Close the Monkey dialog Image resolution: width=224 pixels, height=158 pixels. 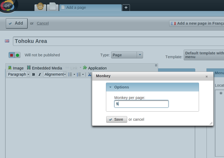pyautogui.click(x=207, y=76)
